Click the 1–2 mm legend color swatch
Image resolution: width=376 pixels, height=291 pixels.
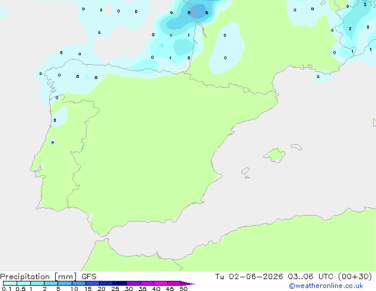(37, 283)
